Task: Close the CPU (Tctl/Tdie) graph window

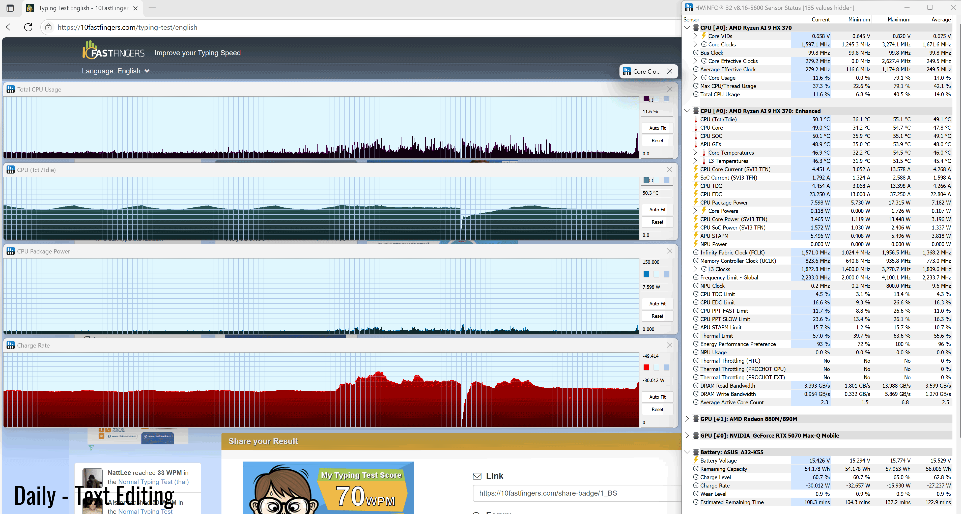Action: click(x=670, y=169)
